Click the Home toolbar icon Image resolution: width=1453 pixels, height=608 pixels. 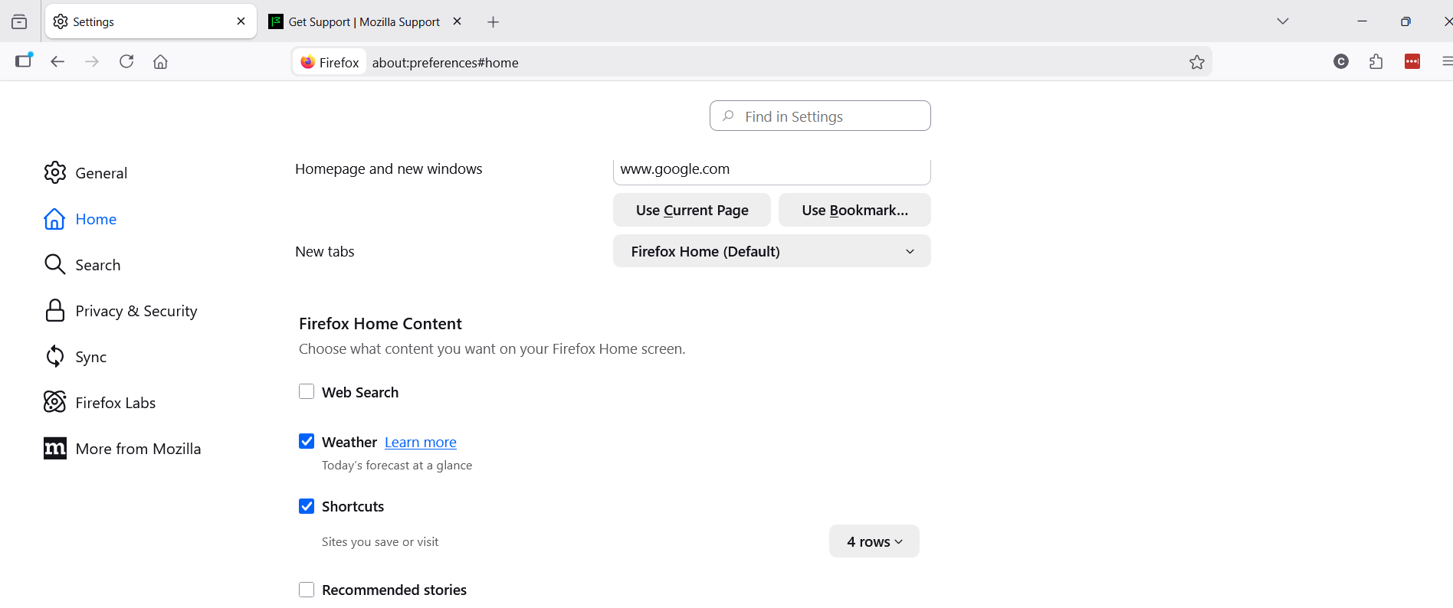[x=160, y=61]
